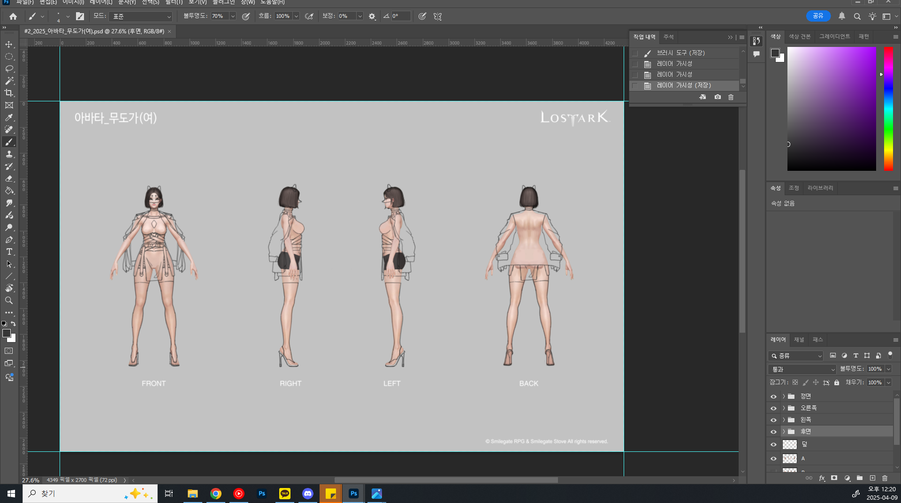The image size is (901, 503).
Task: Select the Smudge tool
Action: [9, 203]
